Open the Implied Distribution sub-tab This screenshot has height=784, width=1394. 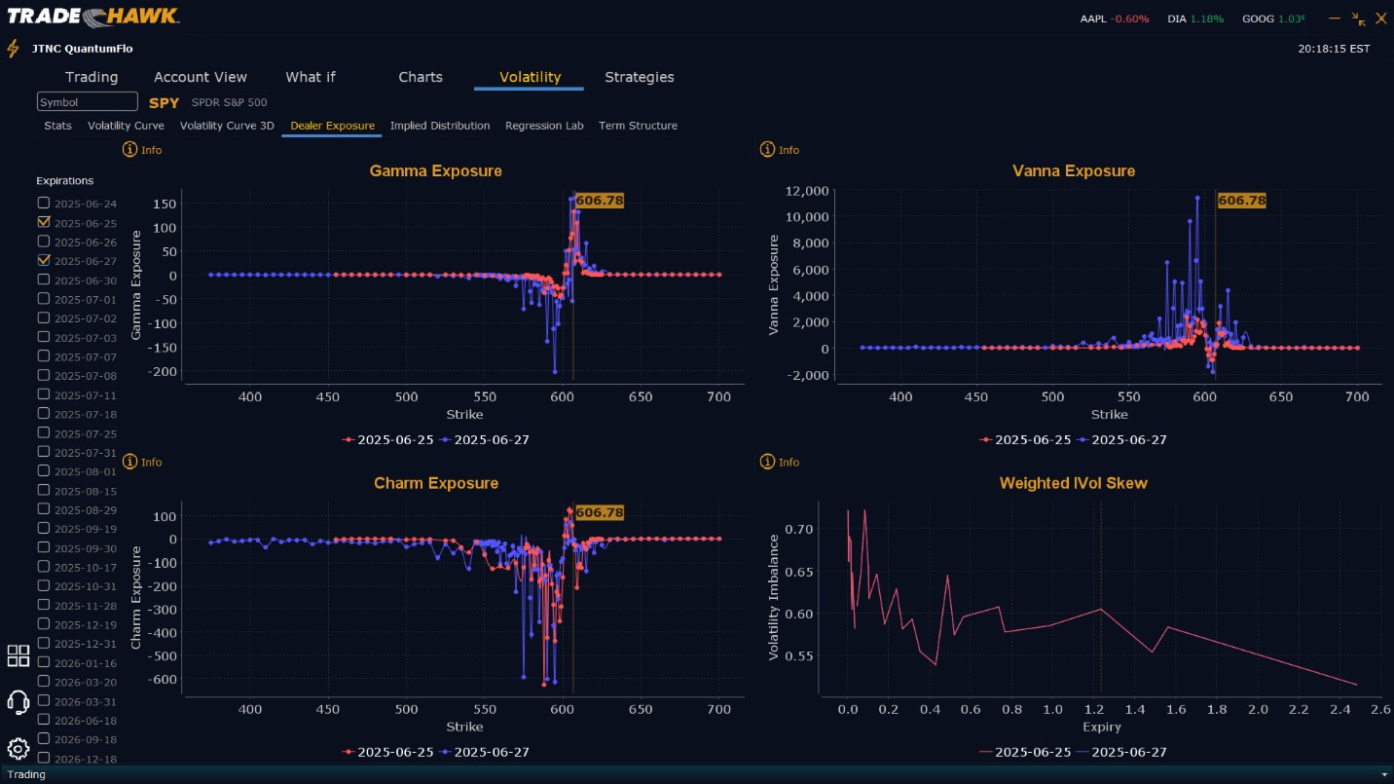[x=440, y=126]
